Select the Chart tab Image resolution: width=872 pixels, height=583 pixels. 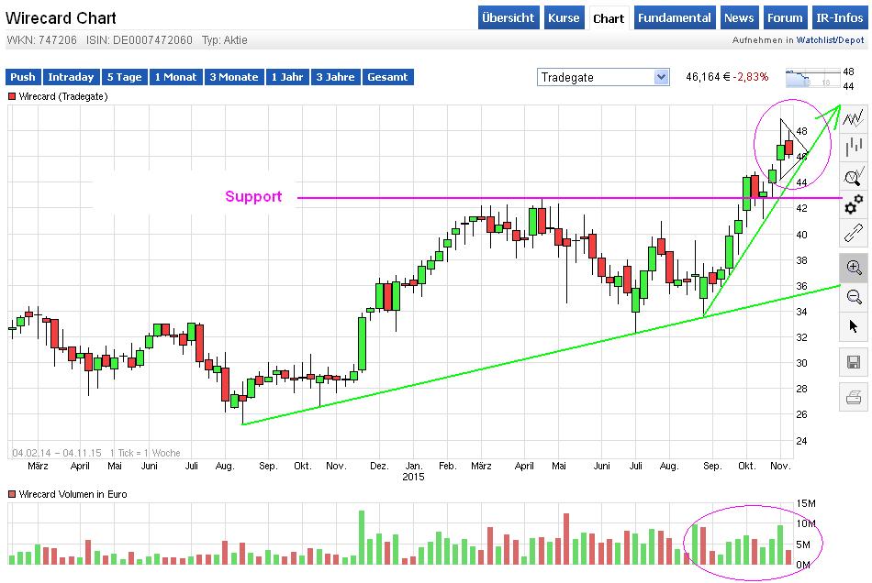(609, 18)
